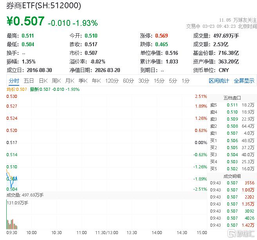Select the 15分 interval tab
The width and height of the screenshot is (257, 240).
coord(159,81)
